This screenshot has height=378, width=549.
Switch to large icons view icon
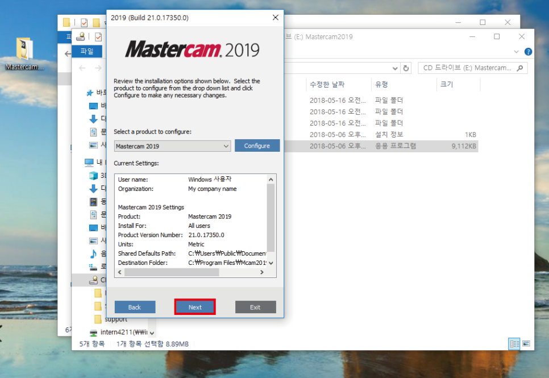coord(526,344)
